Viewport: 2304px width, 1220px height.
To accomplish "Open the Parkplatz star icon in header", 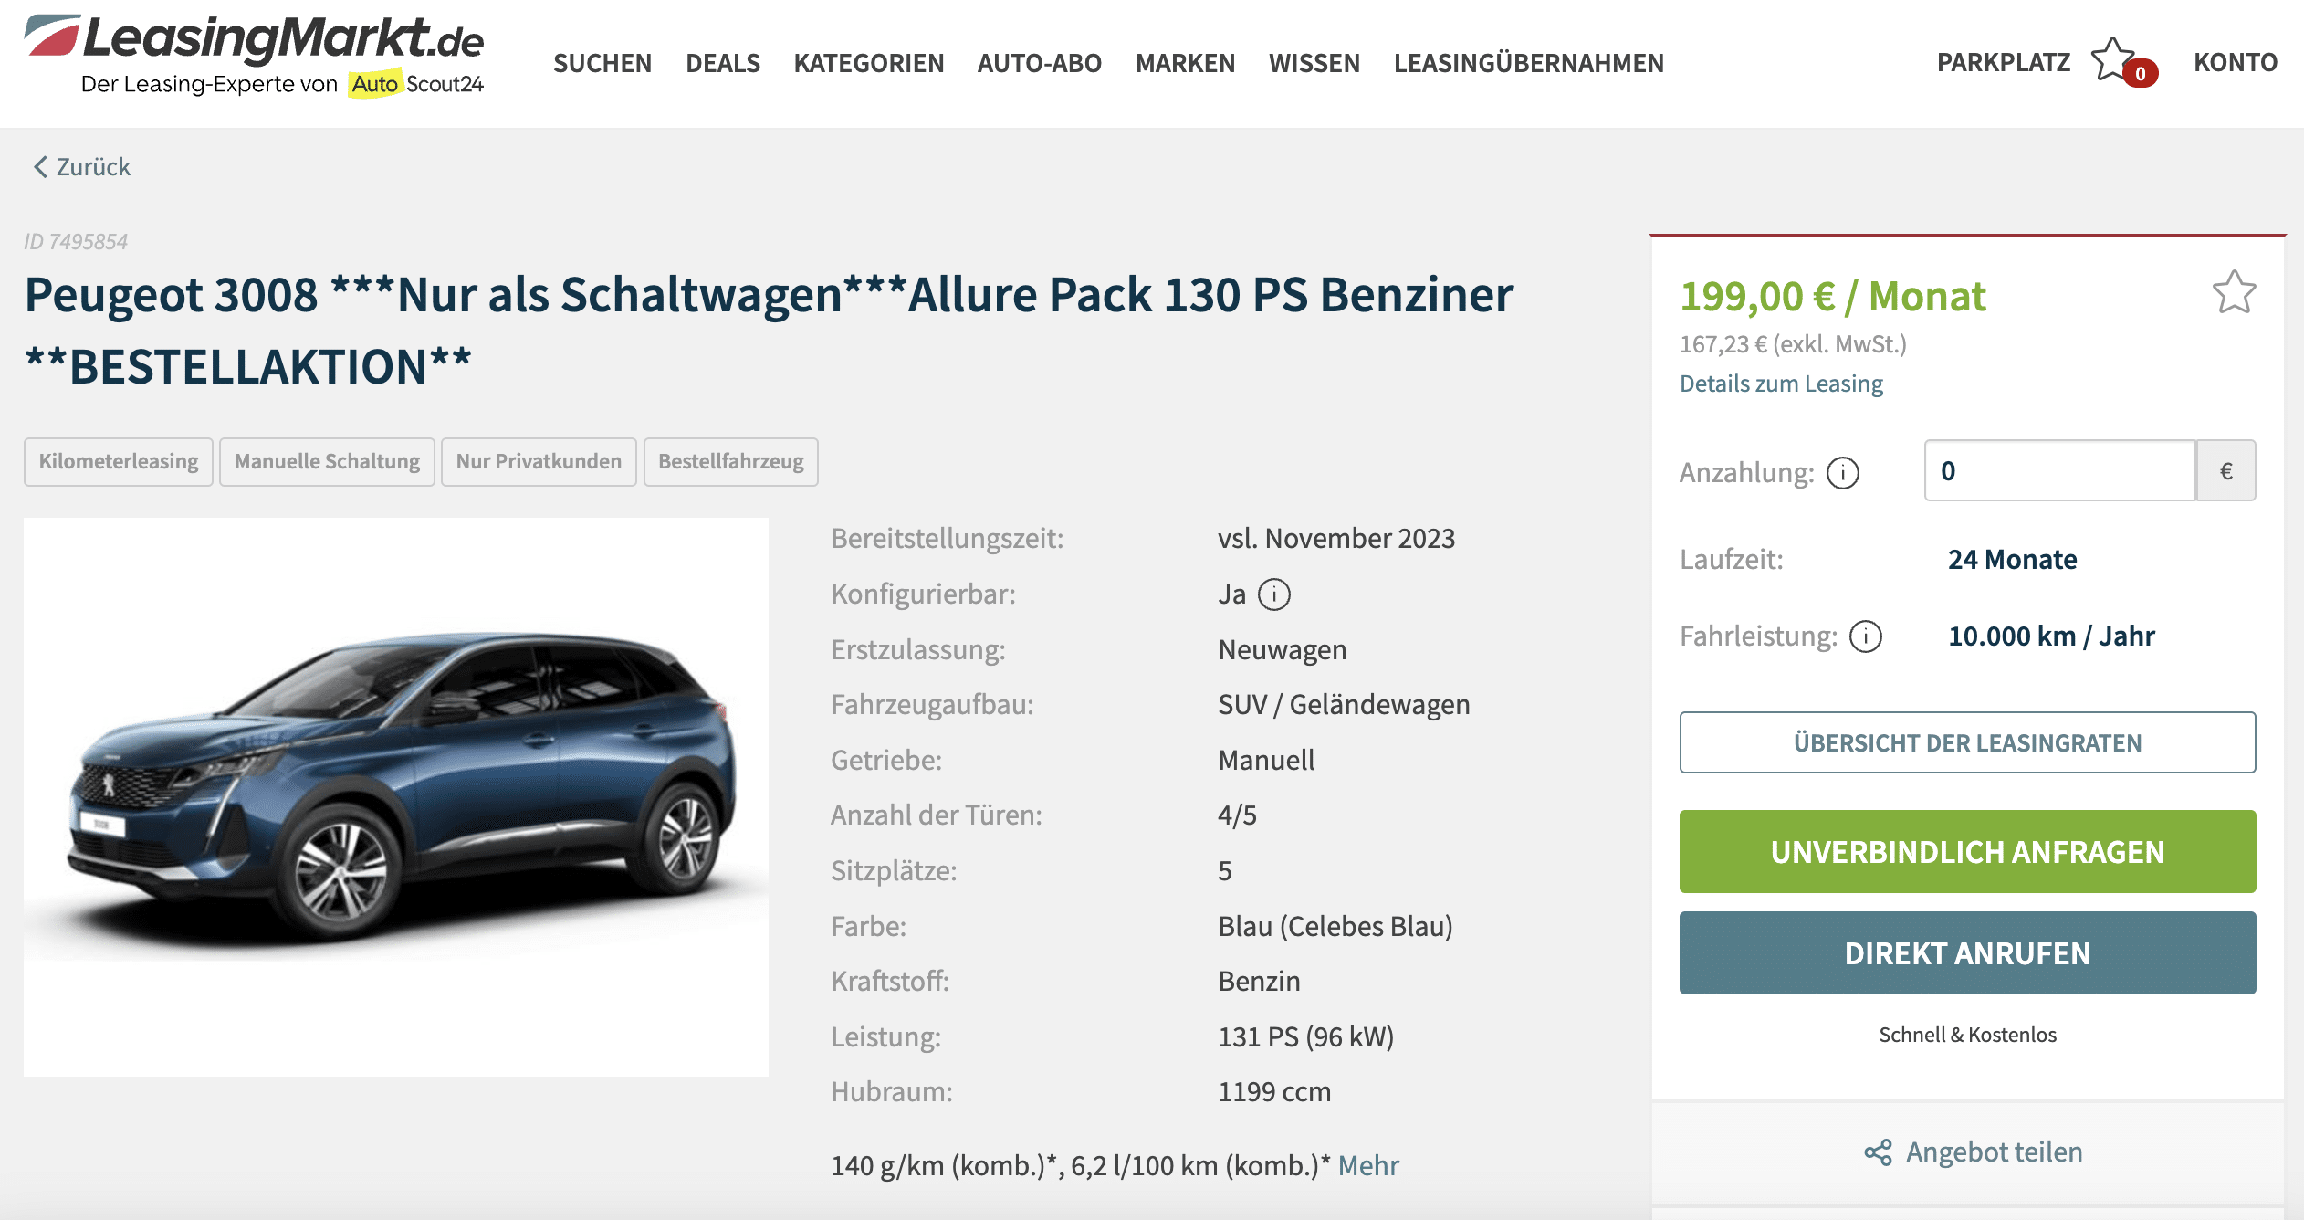I will click(2112, 59).
